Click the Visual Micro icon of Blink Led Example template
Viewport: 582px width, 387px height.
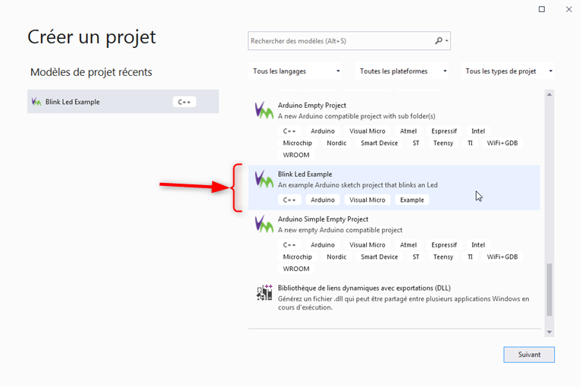click(x=264, y=179)
